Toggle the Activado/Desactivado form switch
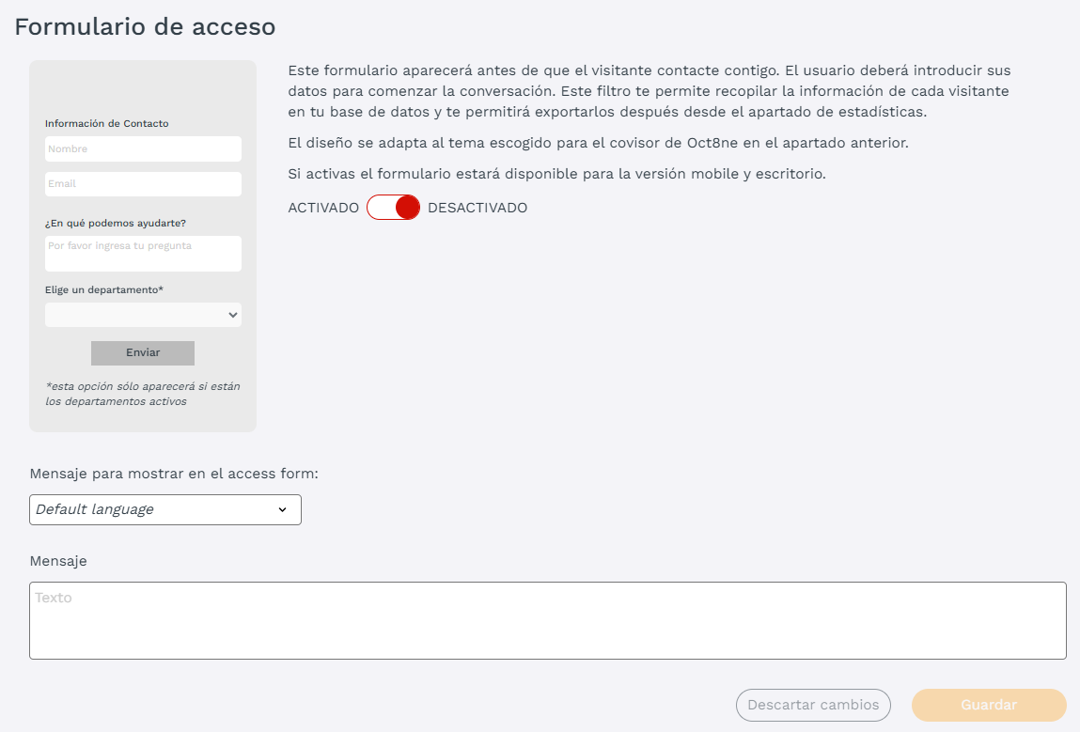 point(393,208)
